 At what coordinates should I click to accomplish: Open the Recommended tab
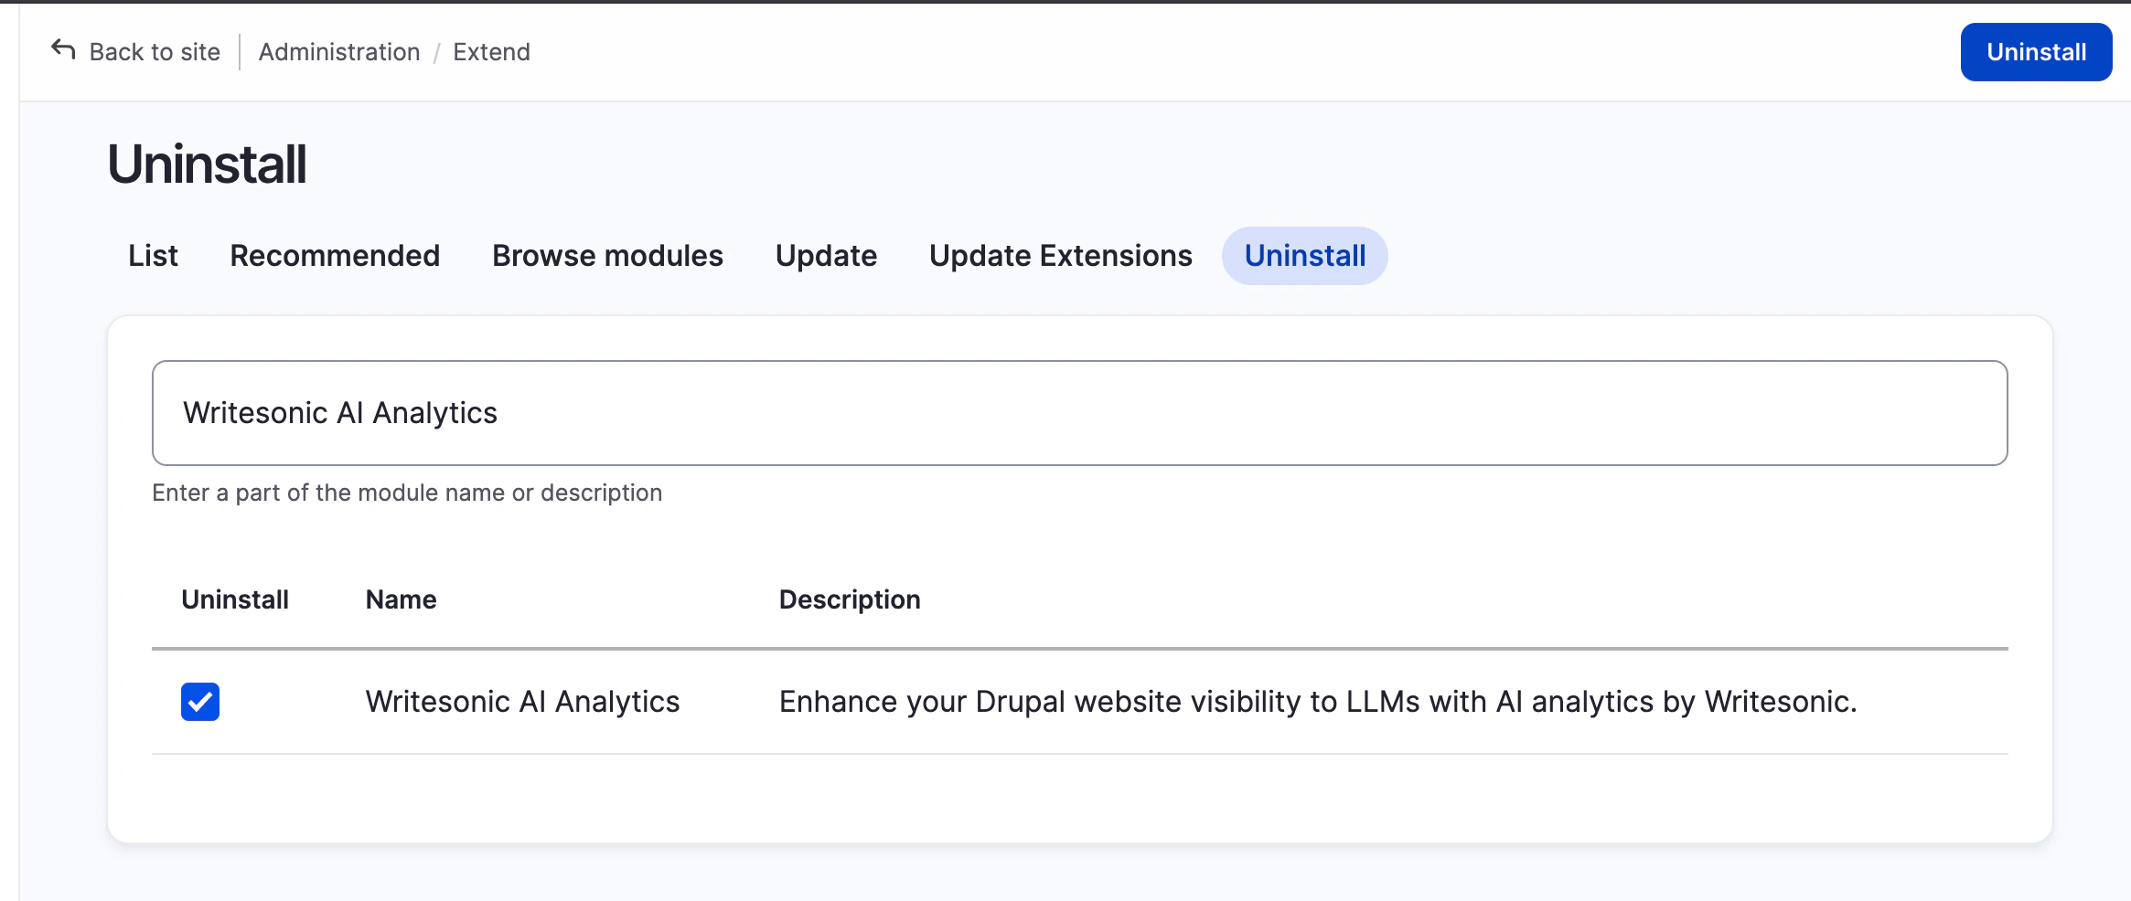pyautogui.click(x=335, y=256)
